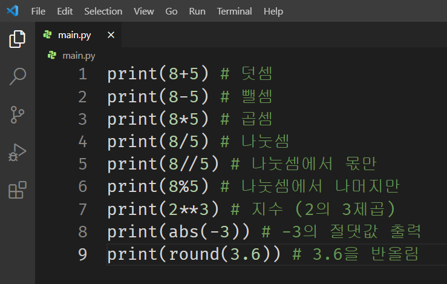The width and height of the screenshot is (447, 284).
Task: Select the main.py editor tab
Action: (x=79, y=35)
